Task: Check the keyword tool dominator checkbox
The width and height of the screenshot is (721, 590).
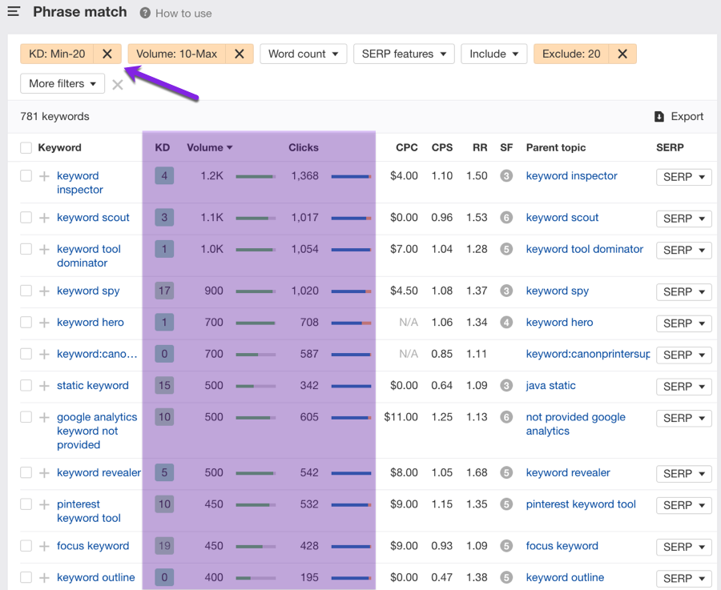Action: (26, 249)
